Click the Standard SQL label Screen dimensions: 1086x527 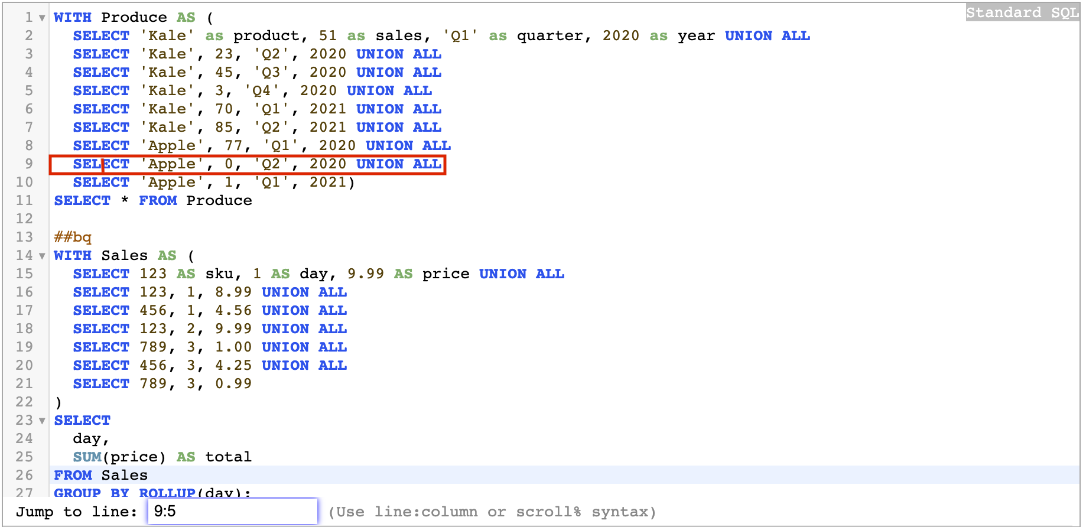(x=1022, y=12)
